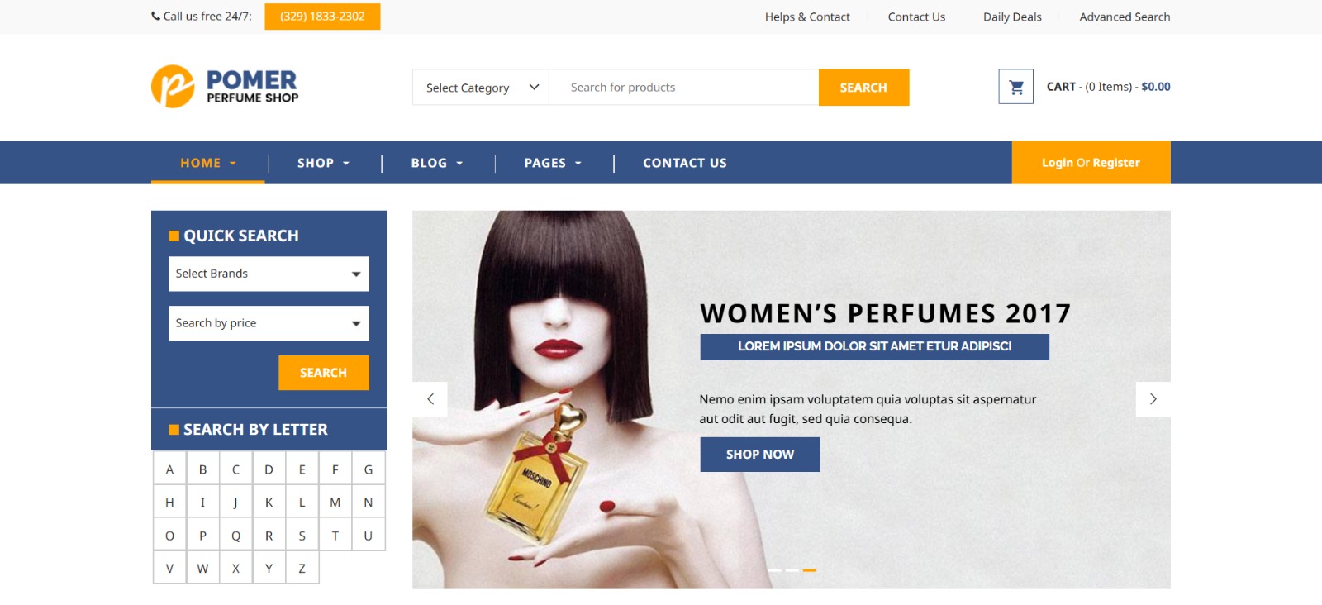Viewport: 1322px width, 605px height.
Task: Open the Shop menu
Action: 323,163
